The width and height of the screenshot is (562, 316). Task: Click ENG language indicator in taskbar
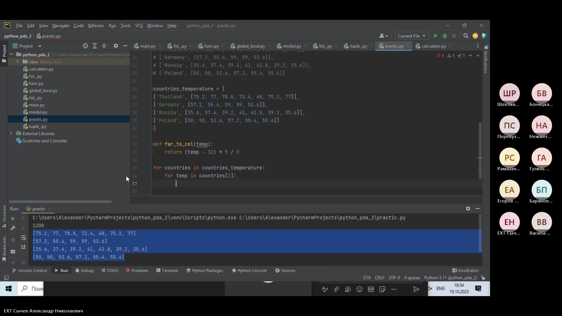coord(441,288)
